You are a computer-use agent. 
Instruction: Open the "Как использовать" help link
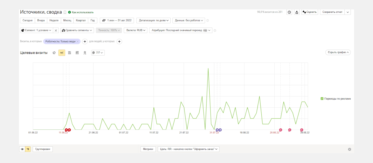tap(82, 12)
